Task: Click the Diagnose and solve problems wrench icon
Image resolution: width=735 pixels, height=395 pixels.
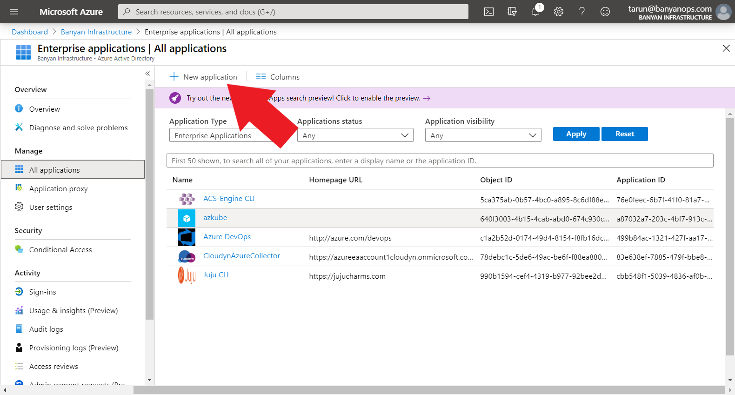Action: pos(19,127)
